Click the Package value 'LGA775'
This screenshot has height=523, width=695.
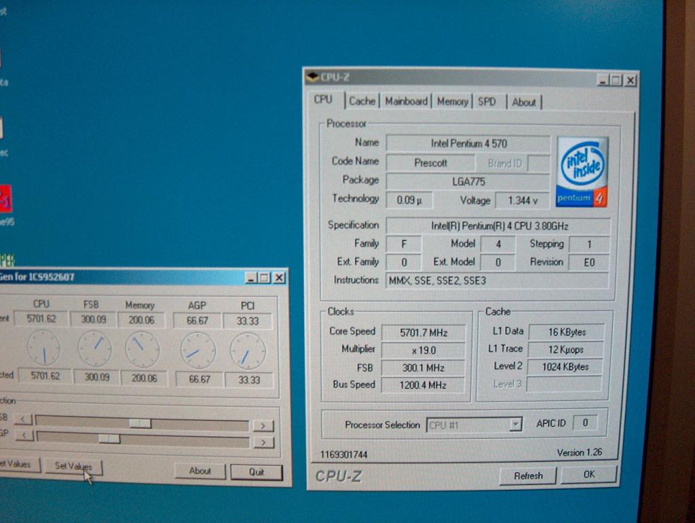click(468, 182)
